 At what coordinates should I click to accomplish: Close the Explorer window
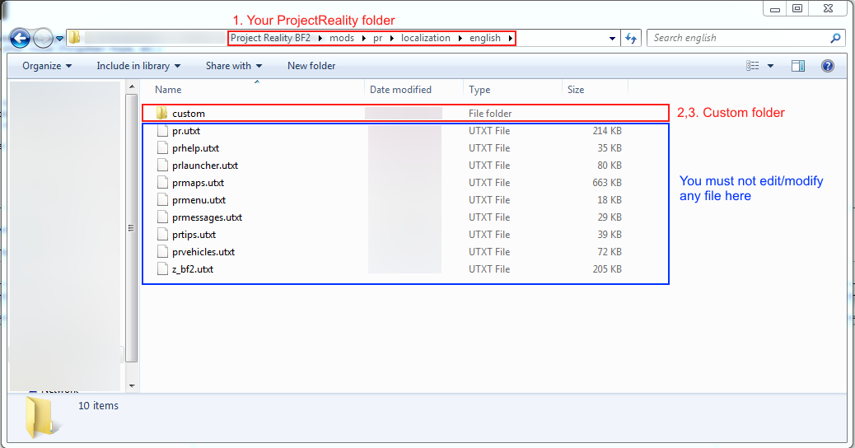point(829,9)
